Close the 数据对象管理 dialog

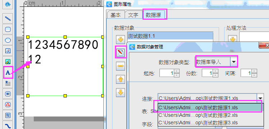tap(265, 46)
